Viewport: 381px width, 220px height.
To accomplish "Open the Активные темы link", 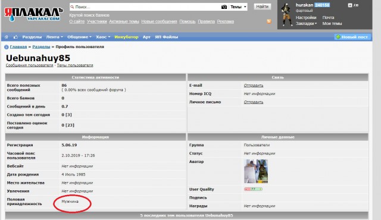I will [x=124, y=21].
